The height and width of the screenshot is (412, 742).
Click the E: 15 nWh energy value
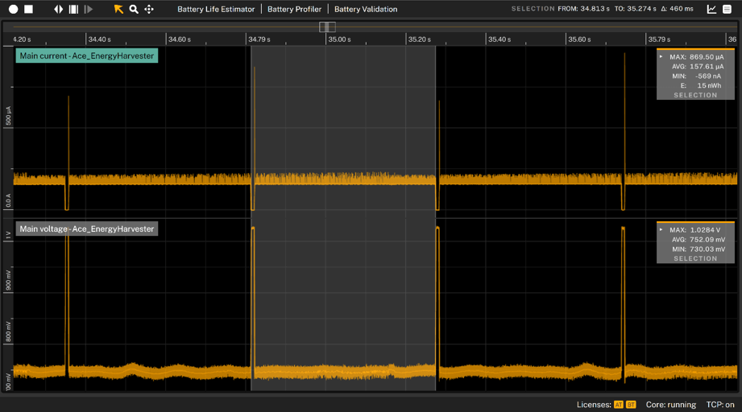701,85
